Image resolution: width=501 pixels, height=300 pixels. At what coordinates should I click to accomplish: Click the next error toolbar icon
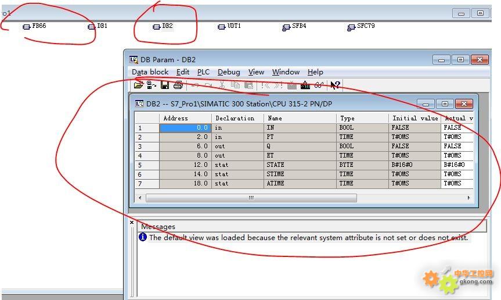pyautogui.click(x=278, y=85)
